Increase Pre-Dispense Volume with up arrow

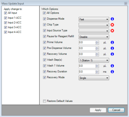coord(97,47)
